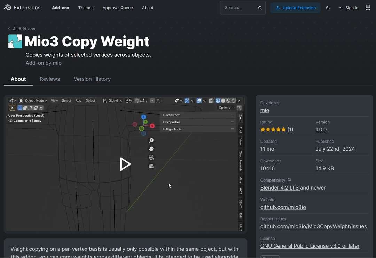The image size is (376, 258).
Task: Select the Tool sidebar tab in preview
Action: point(240,130)
